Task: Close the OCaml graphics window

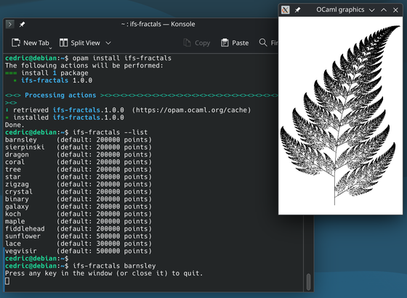Action: (x=395, y=10)
